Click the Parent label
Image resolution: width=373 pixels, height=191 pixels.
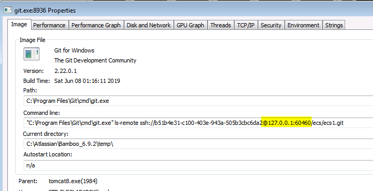[x=28, y=181]
